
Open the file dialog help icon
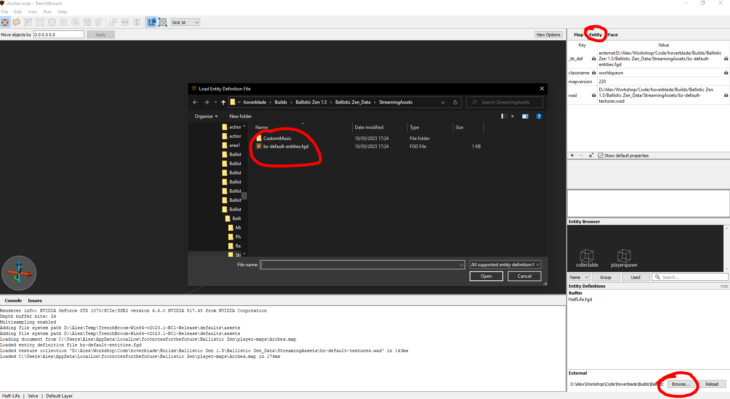539,116
